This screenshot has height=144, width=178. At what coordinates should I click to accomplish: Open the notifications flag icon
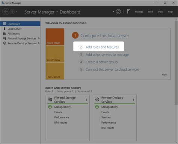click(x=128, y=11)
